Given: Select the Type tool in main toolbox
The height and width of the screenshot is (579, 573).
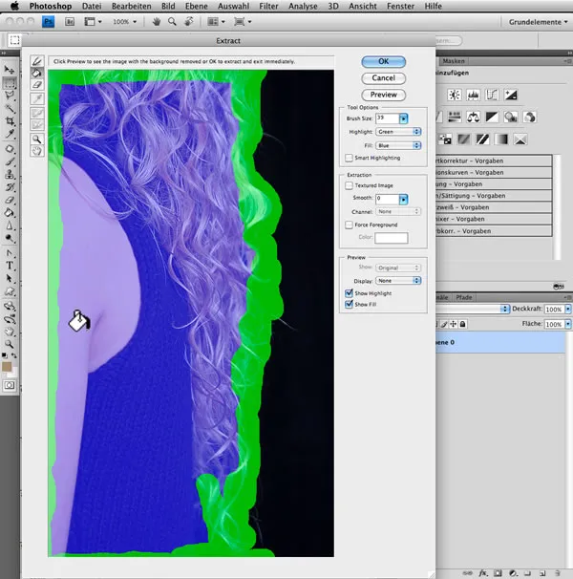Looking at the screenshot, I should (x=10, y=265).
